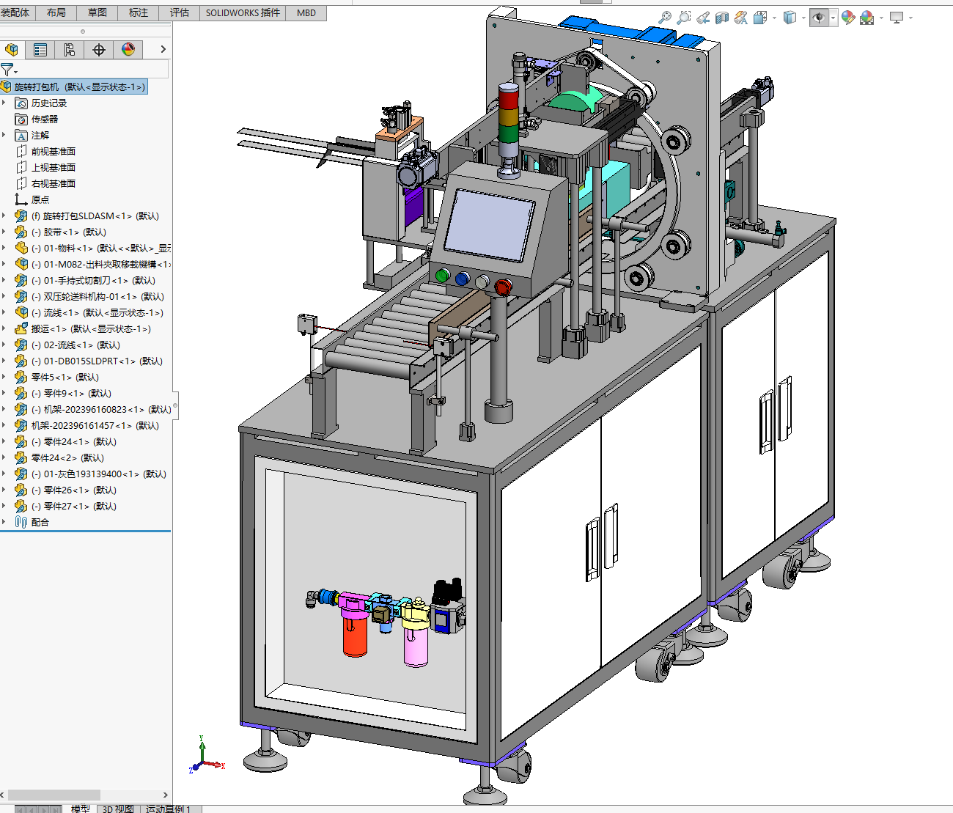The width and height of the screenshot is (953, 813).
Task: Switch to the 3D 视图 bottom tab
Action: pos(118,809)
